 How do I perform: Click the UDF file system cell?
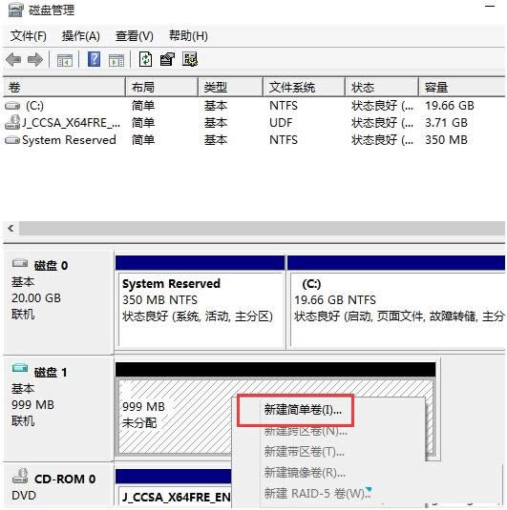click(x=281, y=123)
